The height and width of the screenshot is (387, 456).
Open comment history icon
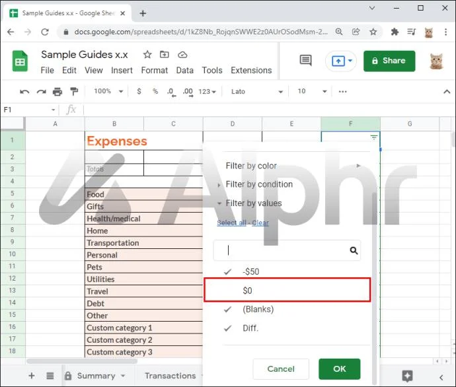(305, 61)
